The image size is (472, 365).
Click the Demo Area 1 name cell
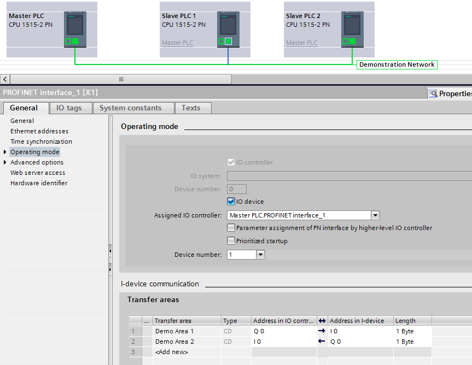click(x=187, y=331)
